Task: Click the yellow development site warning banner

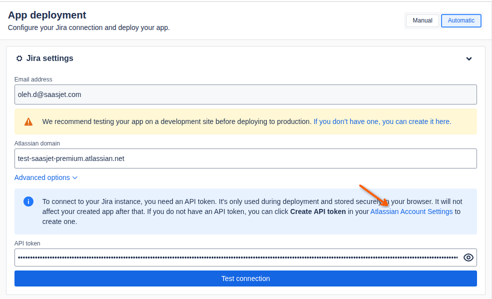Action: click(246, 121)
